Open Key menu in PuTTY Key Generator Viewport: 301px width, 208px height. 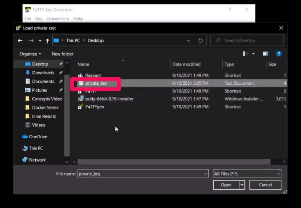point(39,19)
